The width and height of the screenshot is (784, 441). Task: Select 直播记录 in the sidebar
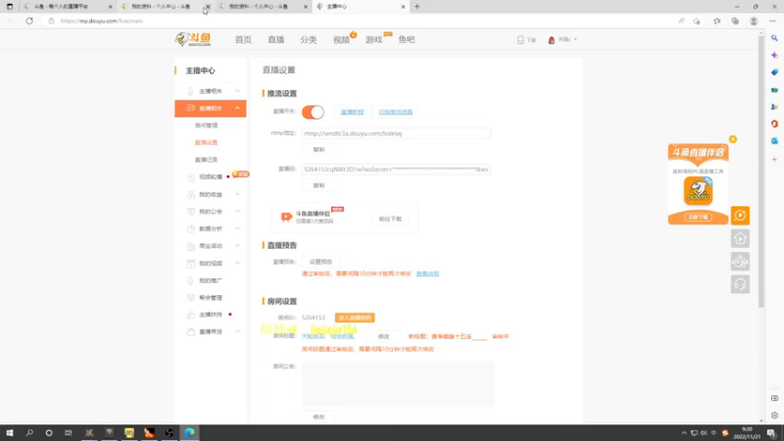206,160
